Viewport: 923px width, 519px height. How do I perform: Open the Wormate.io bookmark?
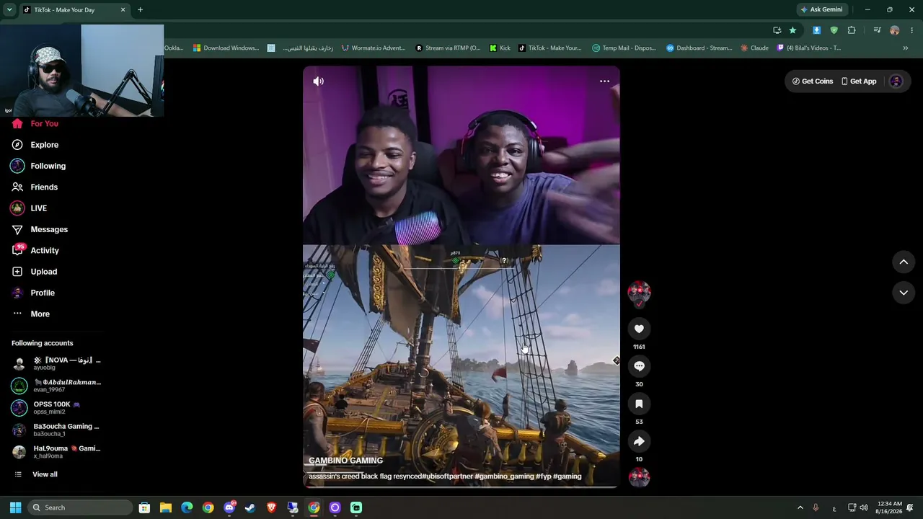tap(374, 48)
